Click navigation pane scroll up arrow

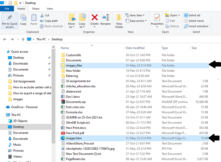click(x=53, y=47)
